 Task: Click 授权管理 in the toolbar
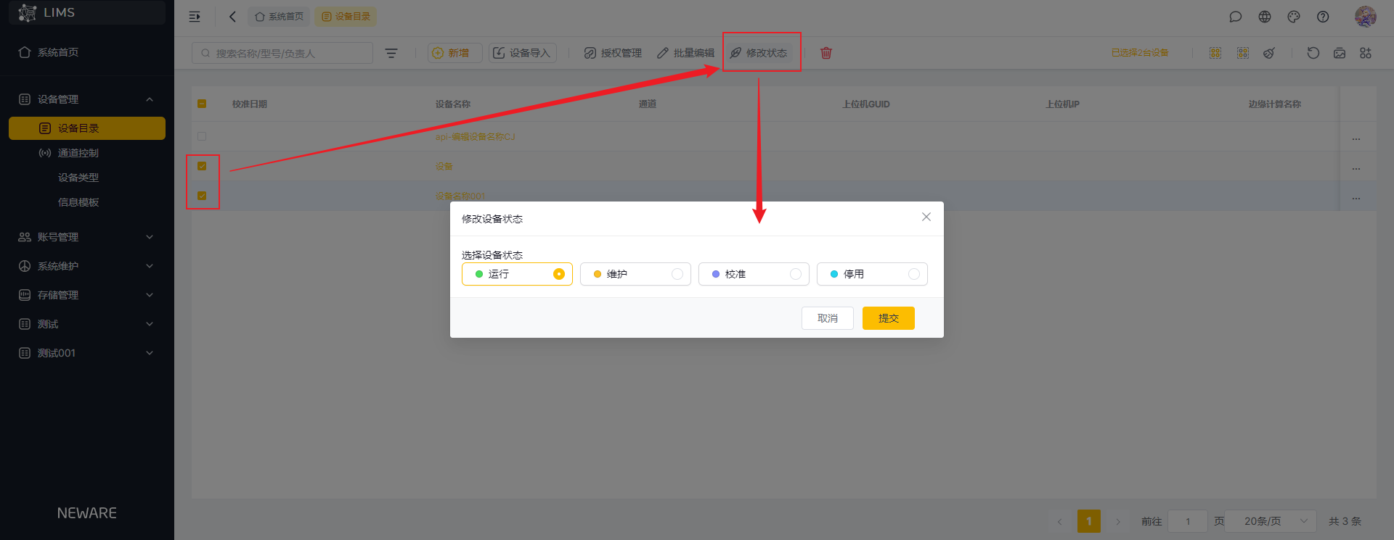coord(614,53)
